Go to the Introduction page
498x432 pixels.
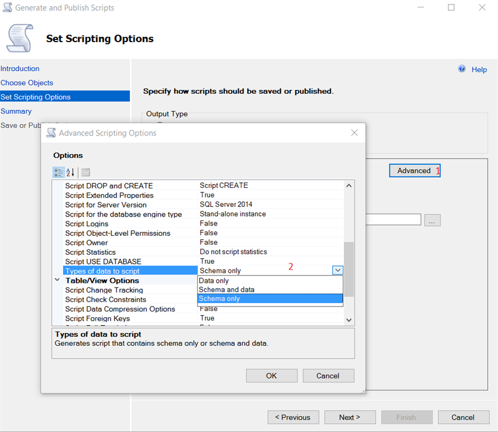pos(20,69)
